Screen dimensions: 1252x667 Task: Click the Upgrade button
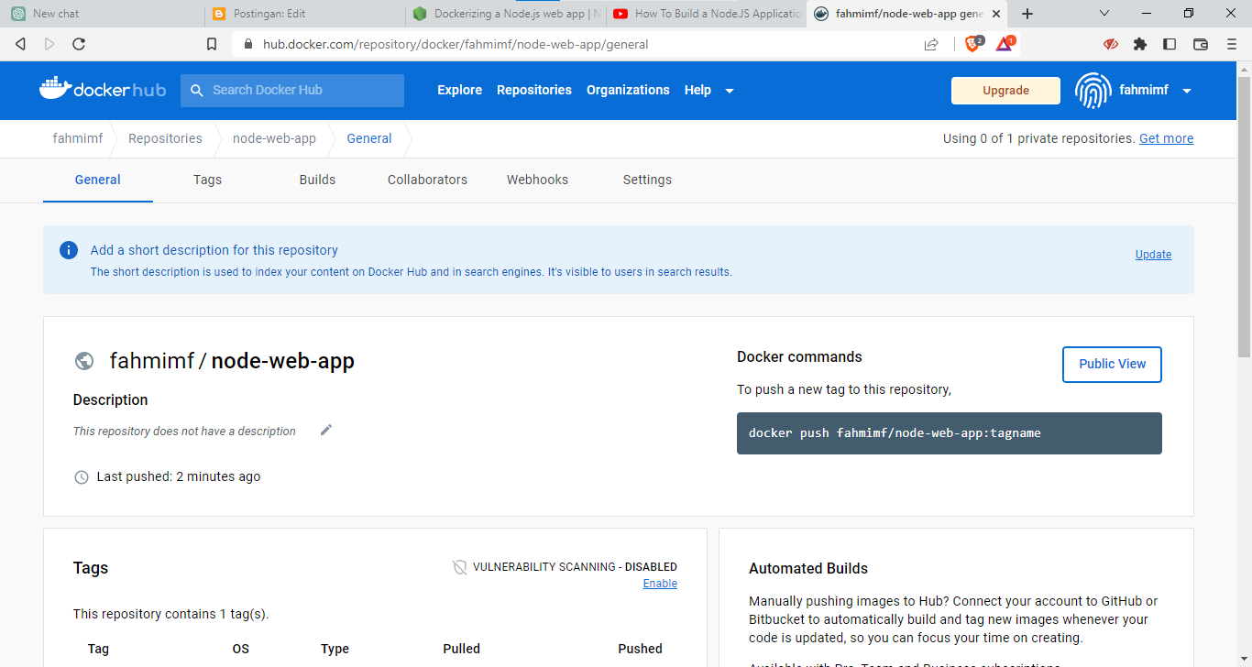click(x=1005, y=91)
